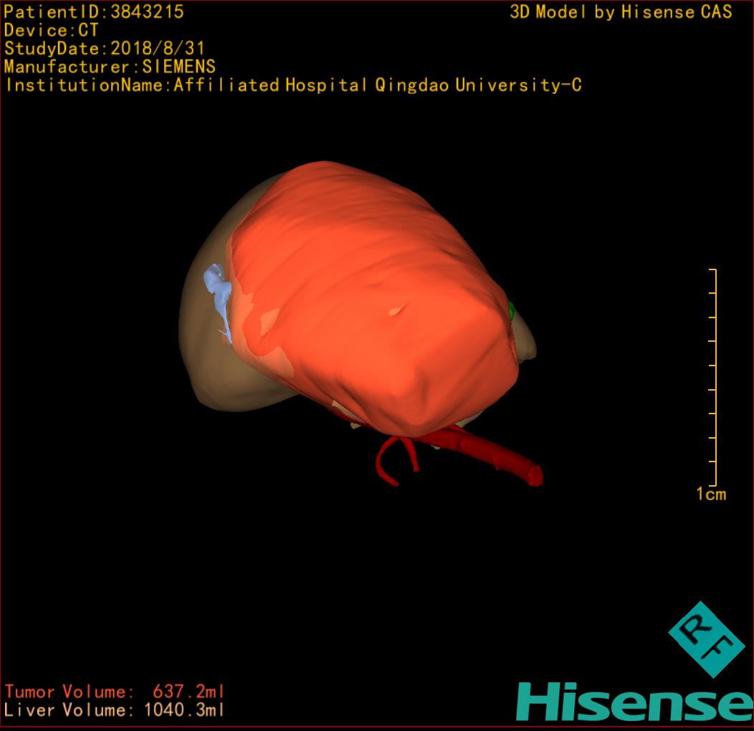The height and width of the screenshot is (731, 754).
Task: Click the Hisense logo
Action: [634, 702]
